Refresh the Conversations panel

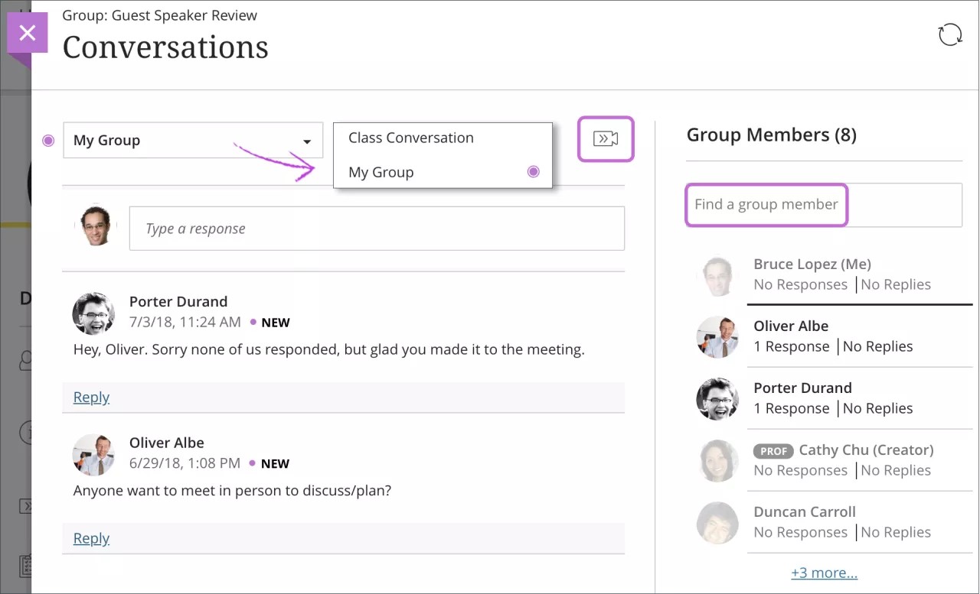(949, 34)
